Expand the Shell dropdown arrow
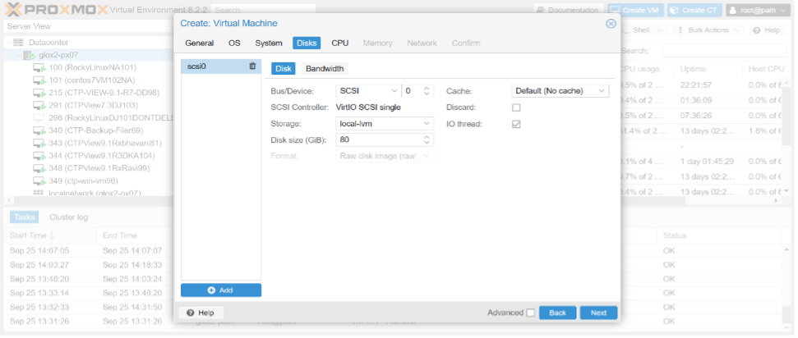The height and width of the screenshot is (338, 798). tap(660, 30)
